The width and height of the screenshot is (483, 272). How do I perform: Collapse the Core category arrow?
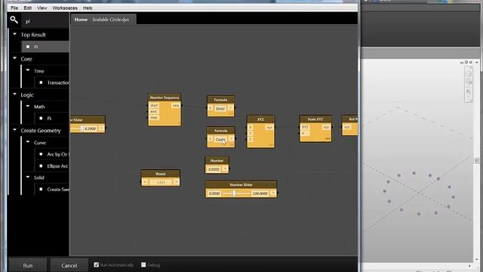tap(14, 58)
